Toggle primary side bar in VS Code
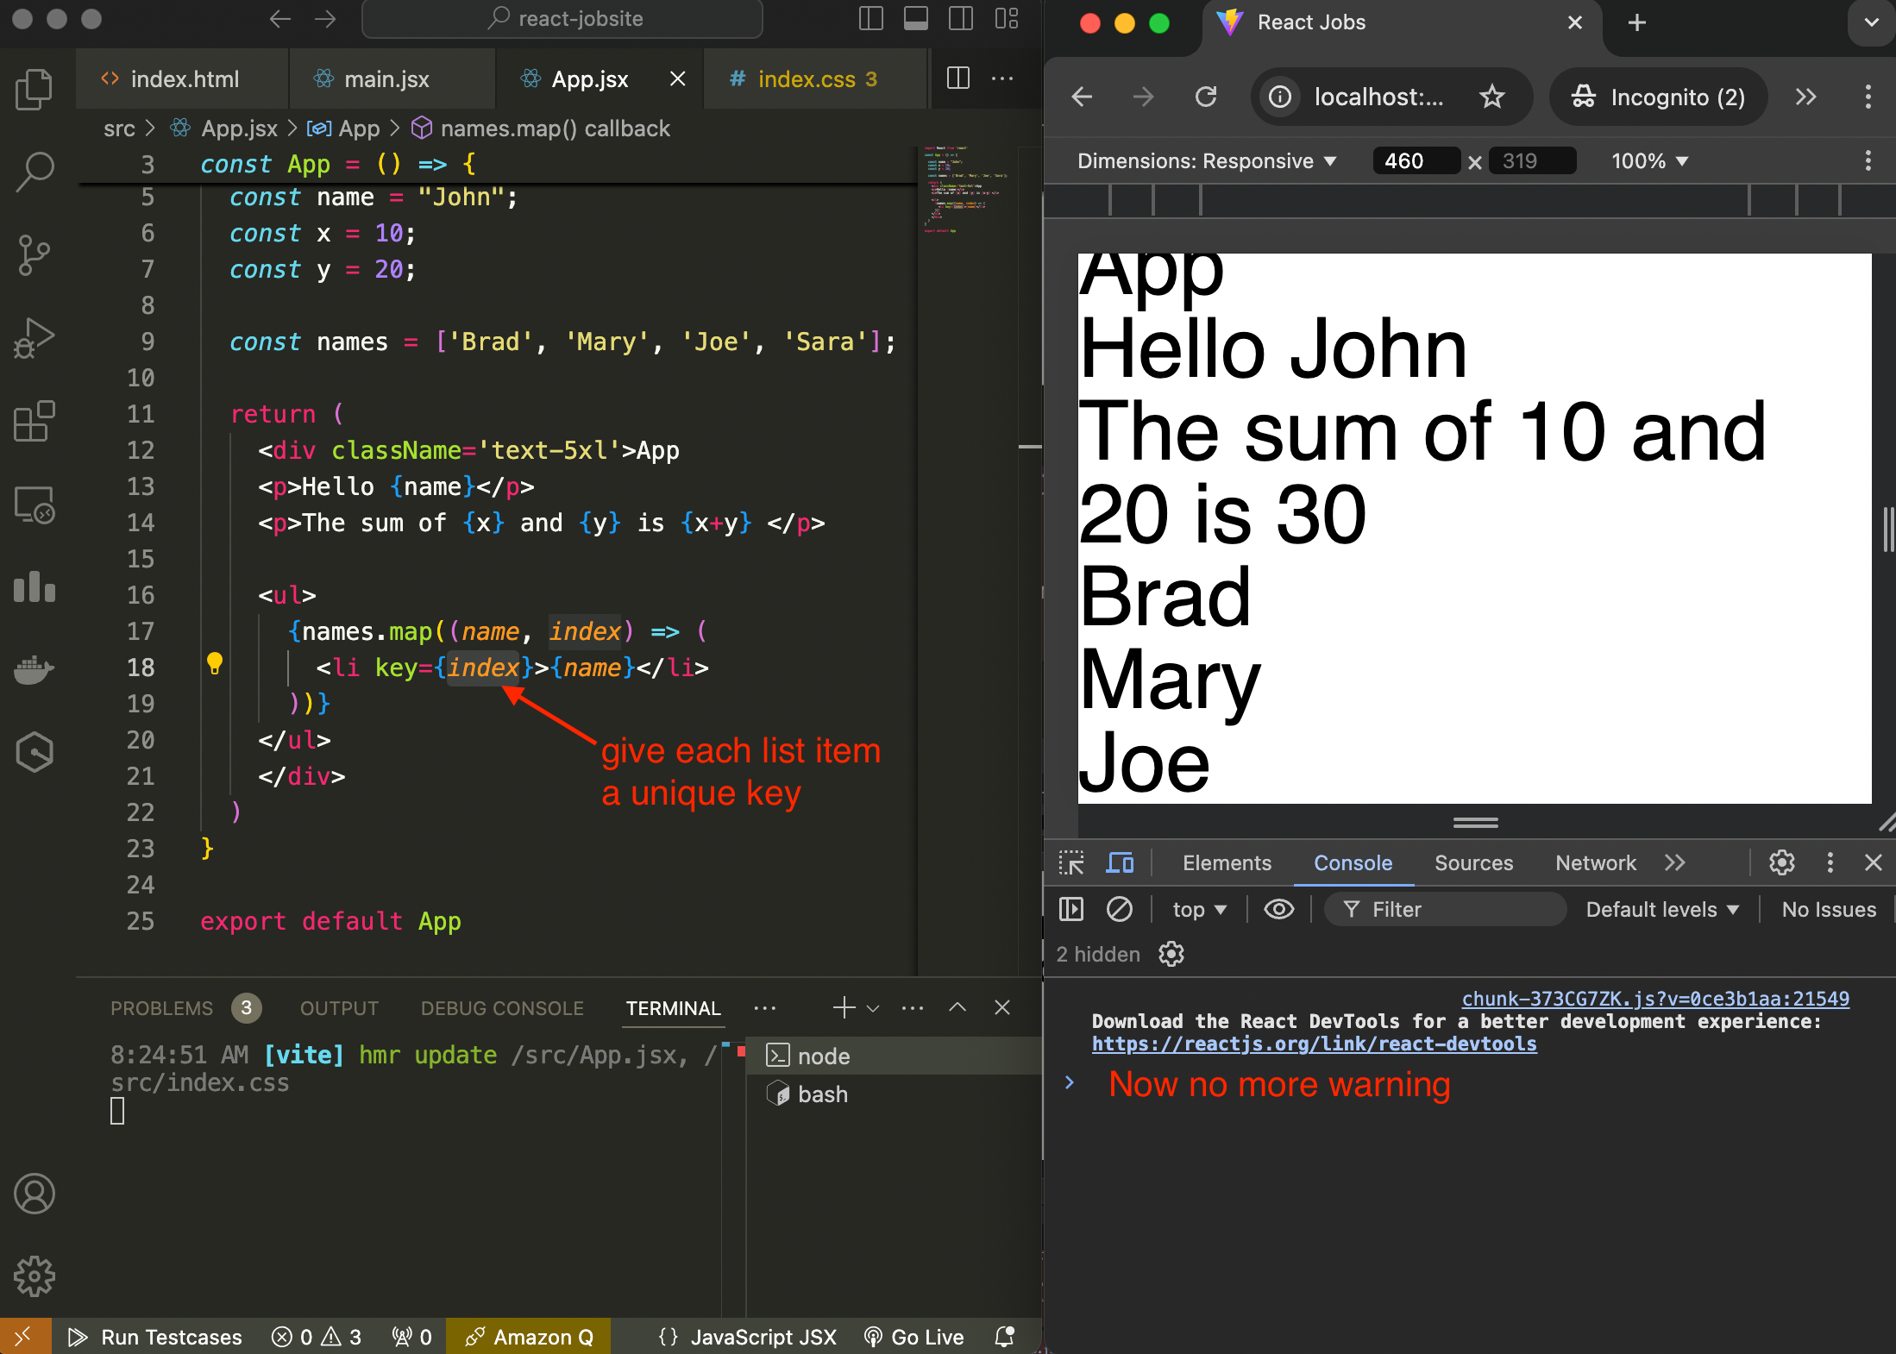 (871, 19)
